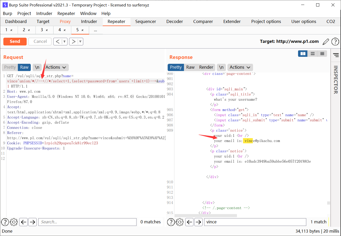
Task: Send the request
Action: point(15,41)
